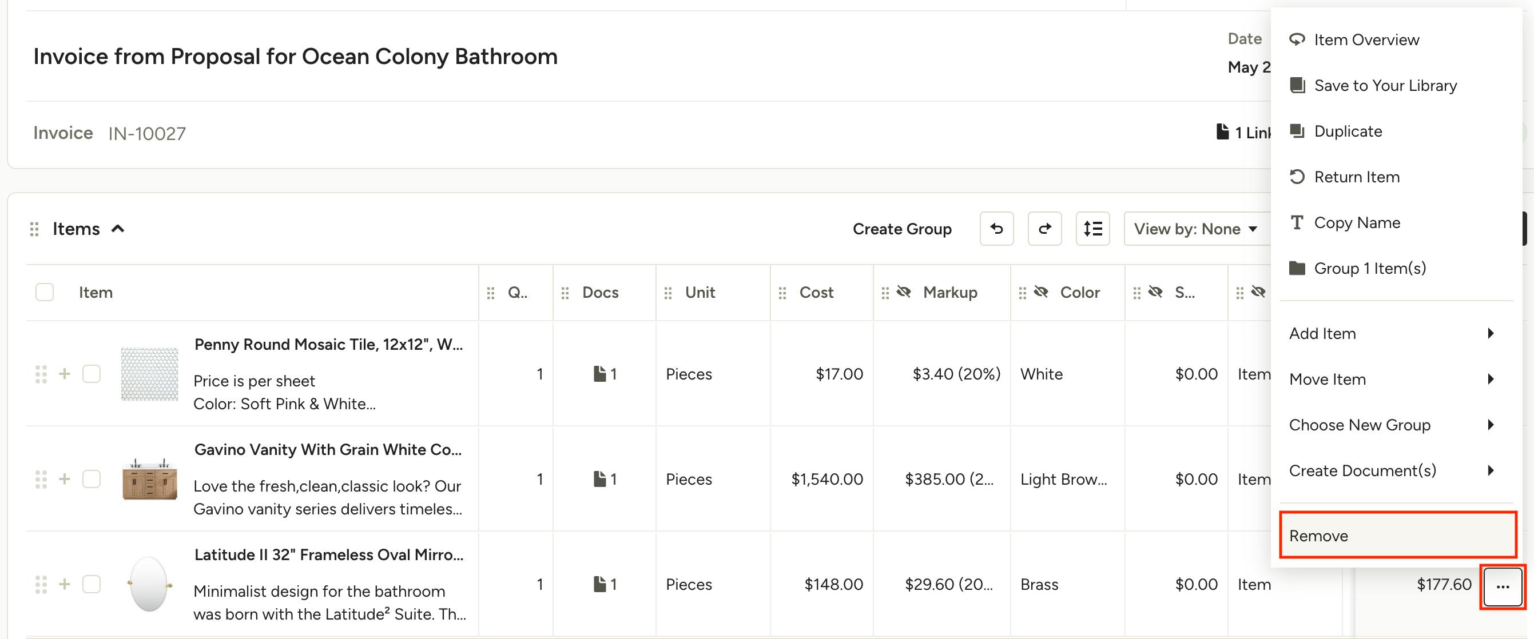
Task: Tick the checkbox for Gavino Vanity
Action: (91, 479)
